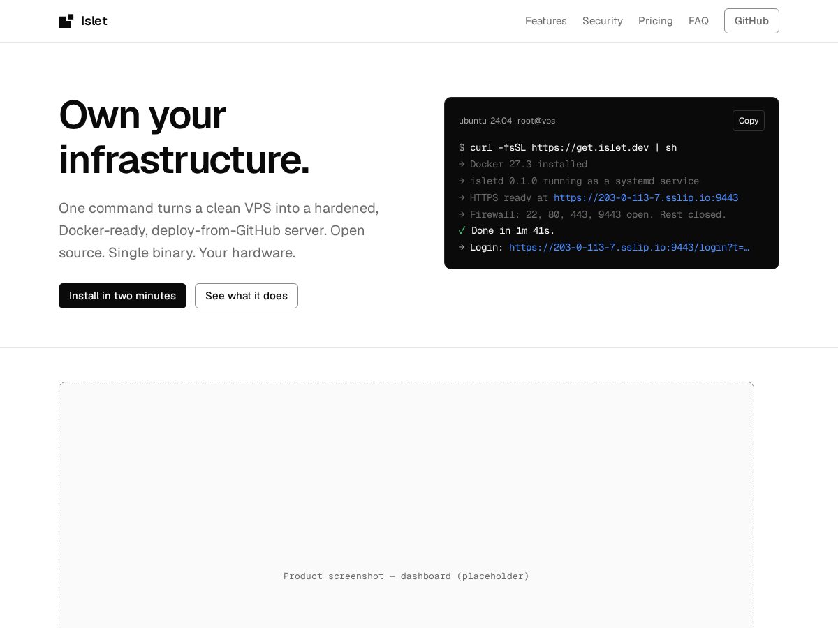
Task: Click 'ubuntu-24.04 · root@vps' terminal header
Action: [507, 121]
